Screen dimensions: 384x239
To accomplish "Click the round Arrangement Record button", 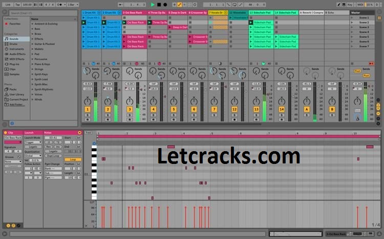I will [165, 5].
